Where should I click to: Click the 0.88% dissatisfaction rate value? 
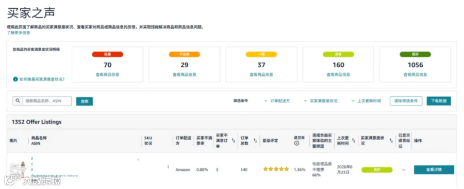point(202,169)
